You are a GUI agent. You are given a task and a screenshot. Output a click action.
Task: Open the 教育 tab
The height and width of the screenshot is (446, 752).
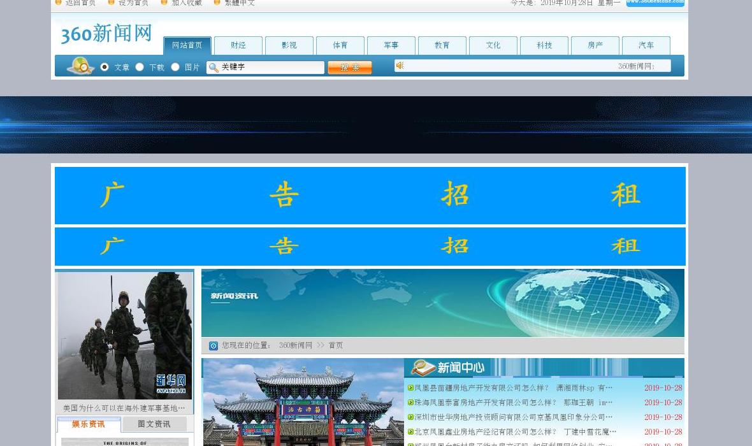click(442, 46)
